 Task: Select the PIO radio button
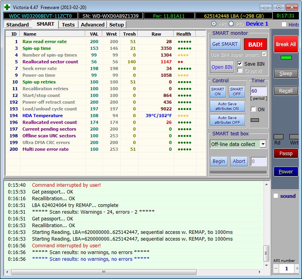coord(231,24)
